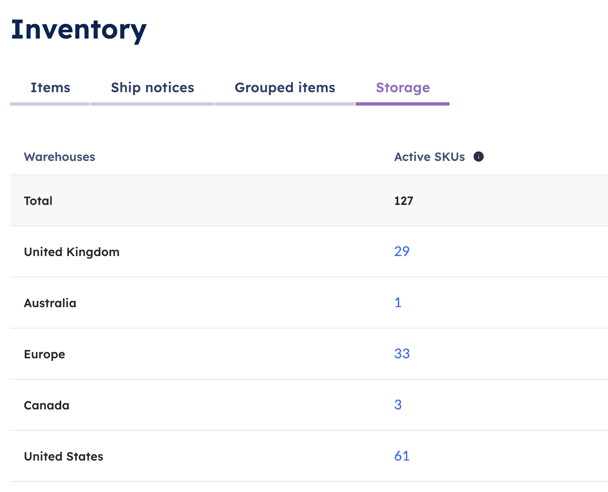Image resolution: width=608 pixels, height=492 pixels.
Task: Click the Inventory page heading
Action: tap(78, 30)
